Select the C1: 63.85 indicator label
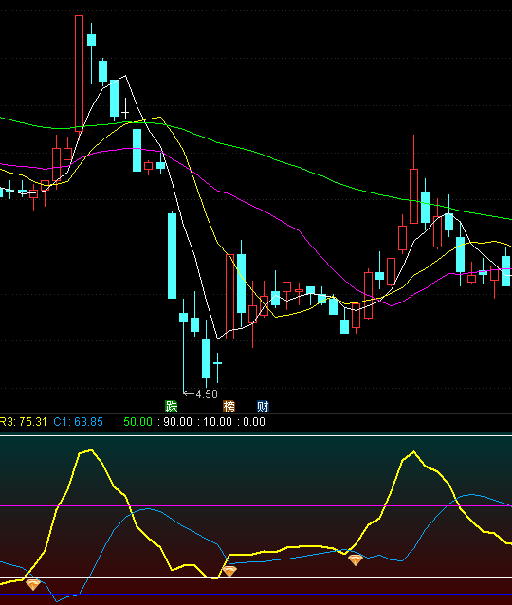Screen dimensions: 512x605 [79, 422]
